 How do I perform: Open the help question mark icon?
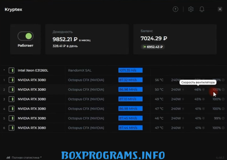point(175,9)
